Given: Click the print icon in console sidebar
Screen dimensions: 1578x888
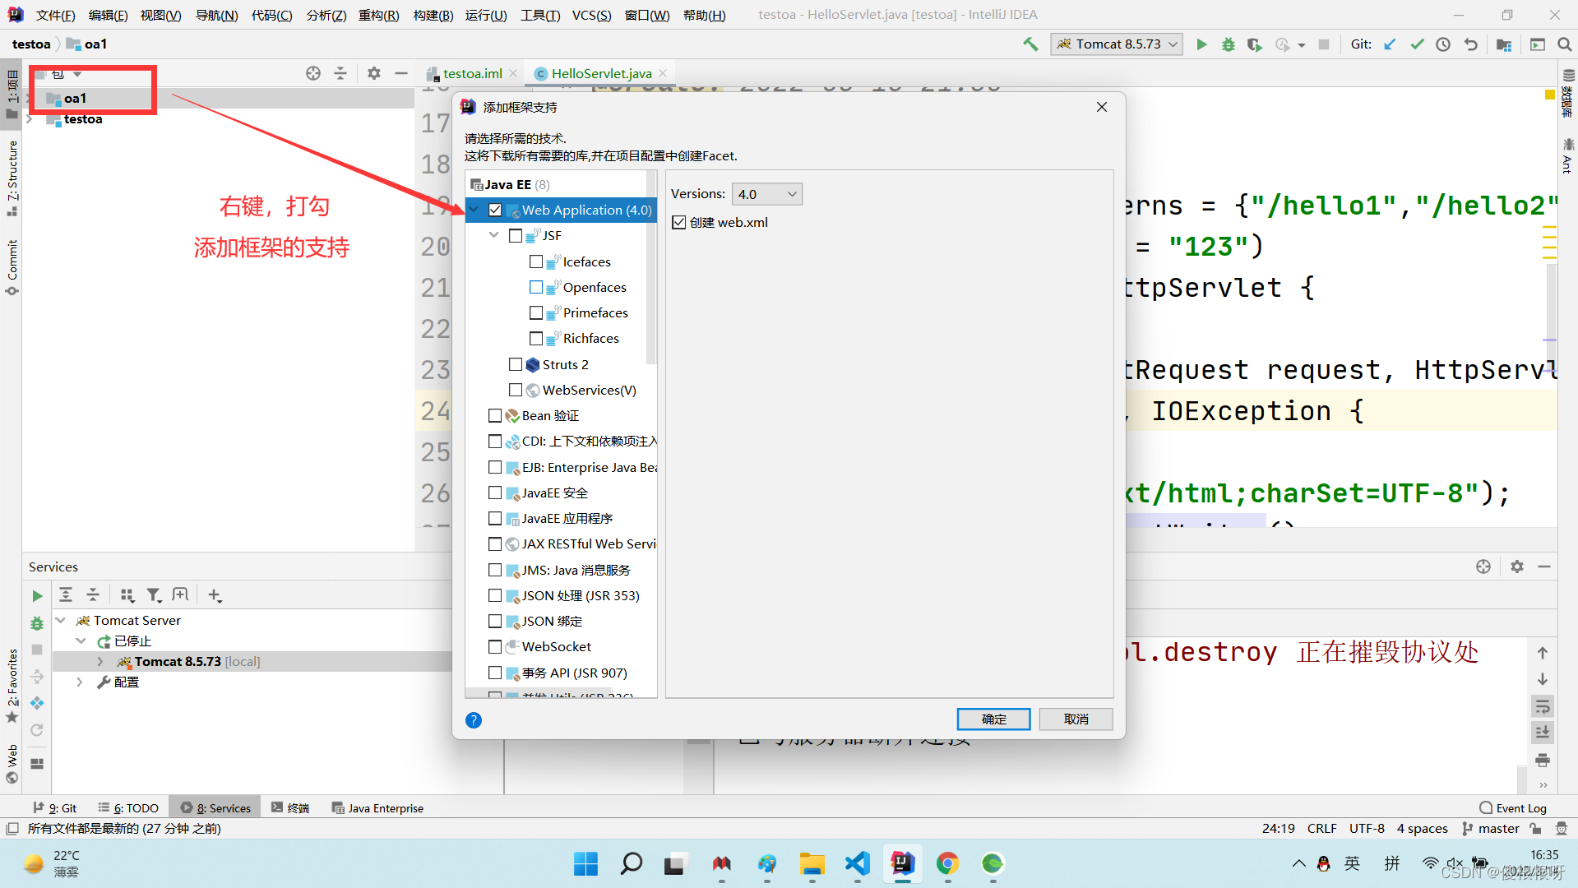Looking at the screenshot, I should [x=1543, y=760].
